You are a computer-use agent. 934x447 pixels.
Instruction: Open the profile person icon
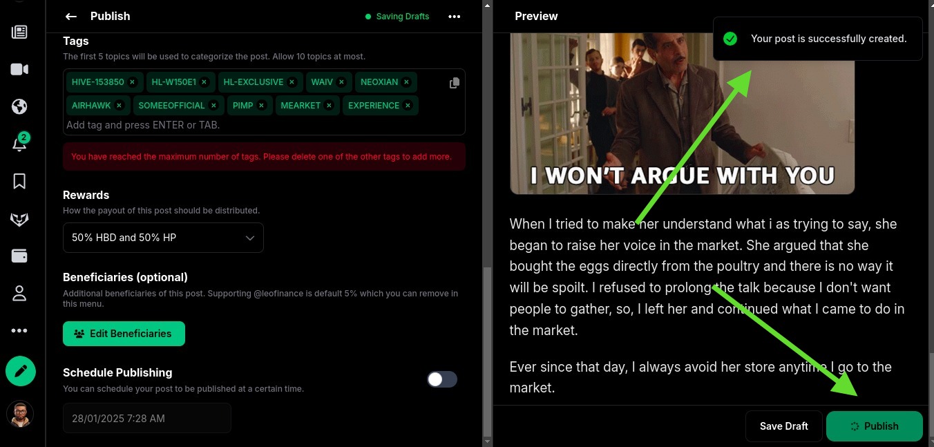[19, 293]
